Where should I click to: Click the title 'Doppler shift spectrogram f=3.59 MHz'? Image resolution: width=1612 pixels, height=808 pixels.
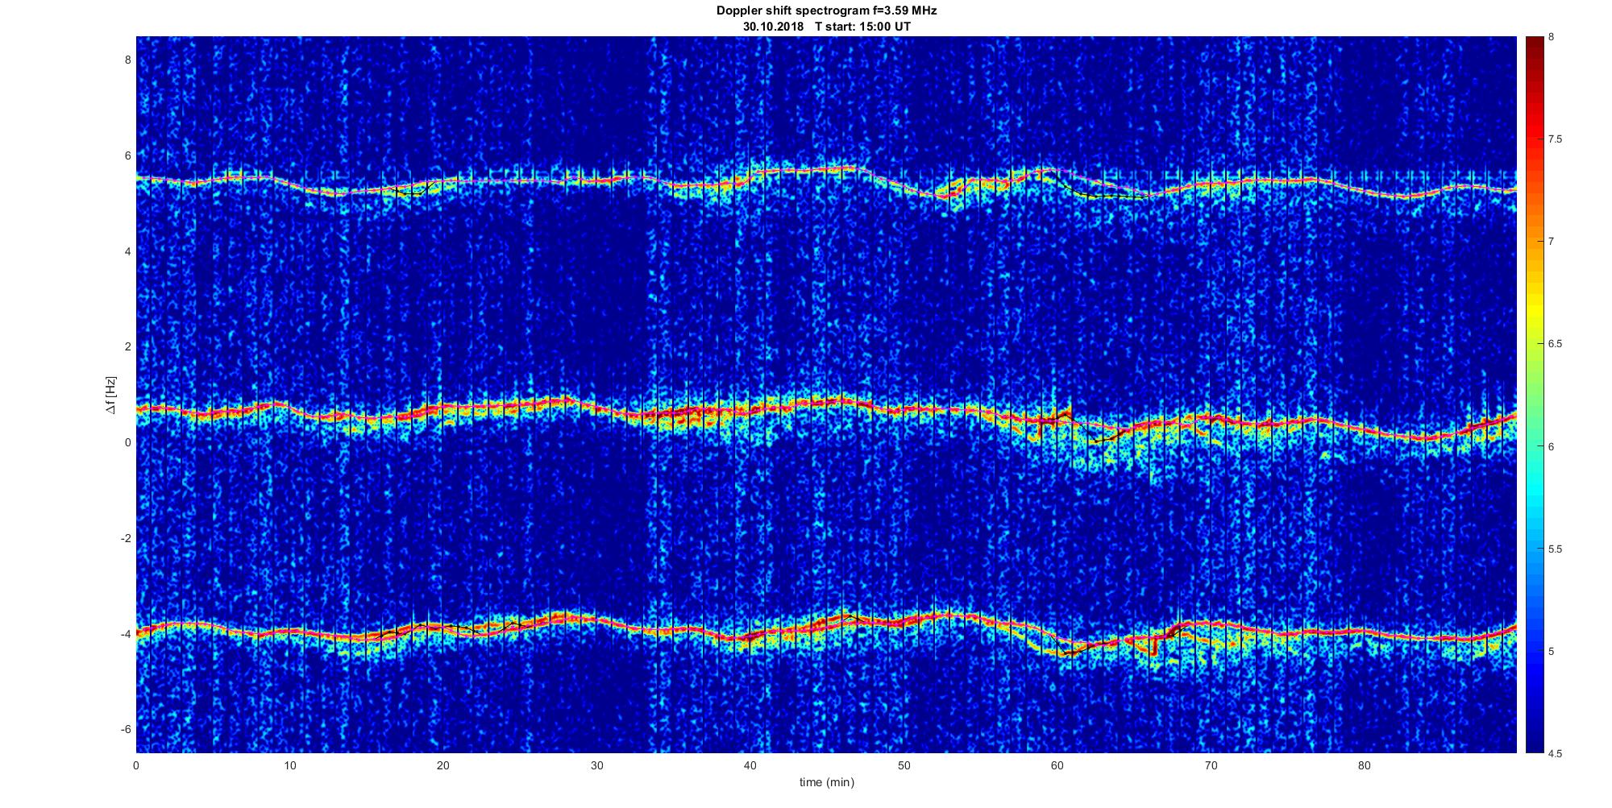826,11
